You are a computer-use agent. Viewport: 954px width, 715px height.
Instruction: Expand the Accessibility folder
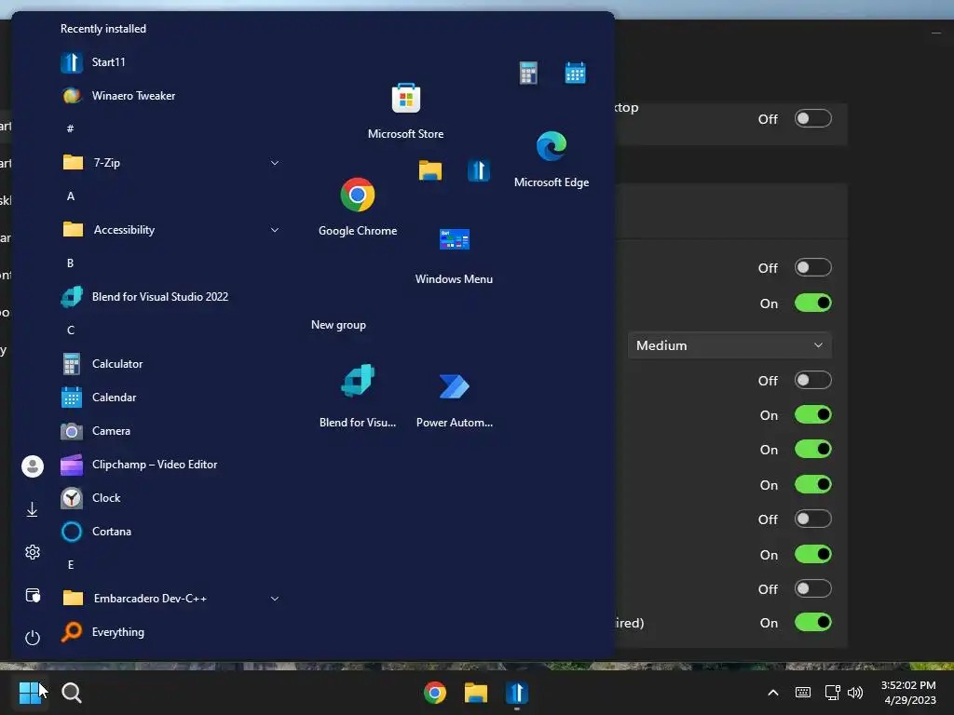tap(275, 230)
